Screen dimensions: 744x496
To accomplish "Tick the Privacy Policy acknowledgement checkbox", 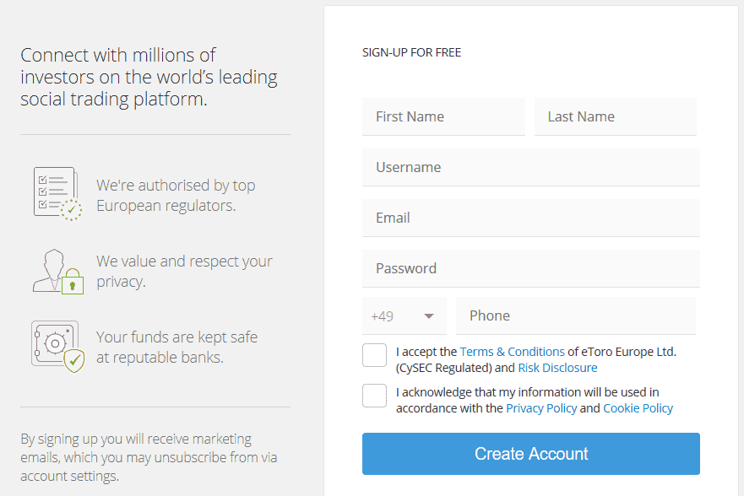I will click(374, 396).
